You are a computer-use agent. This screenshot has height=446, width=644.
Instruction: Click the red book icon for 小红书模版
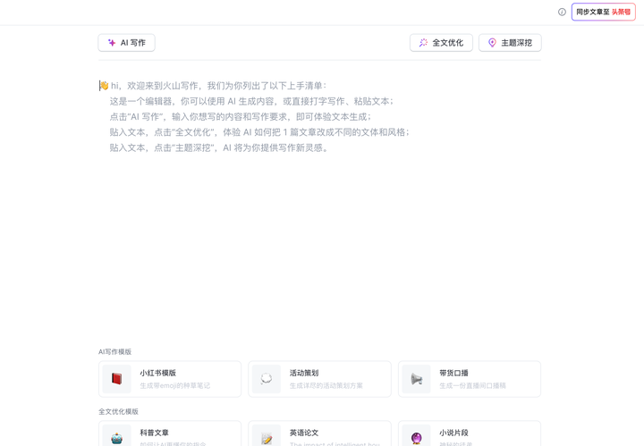point(116,379)
